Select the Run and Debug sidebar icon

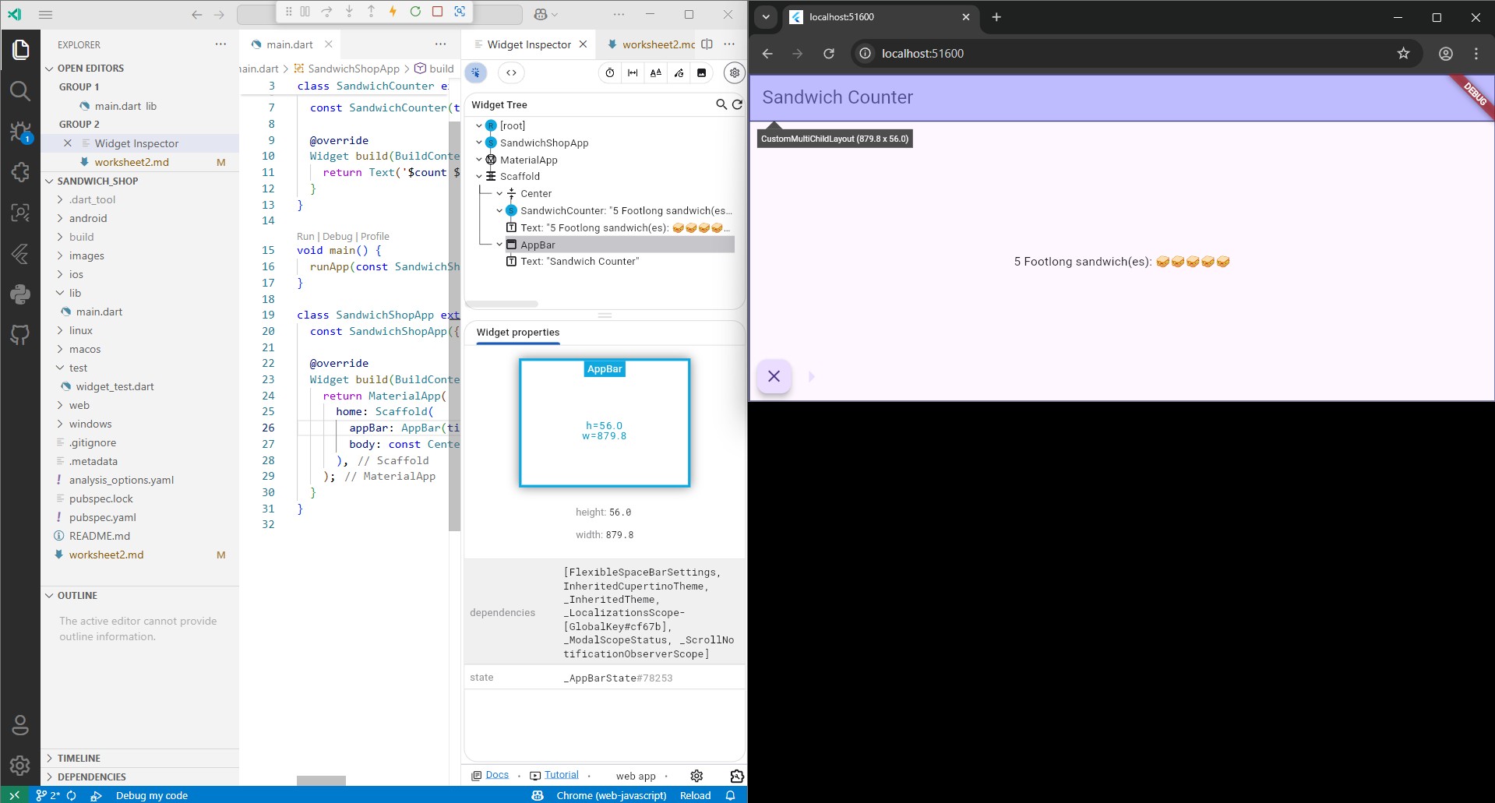click(20, 132)
